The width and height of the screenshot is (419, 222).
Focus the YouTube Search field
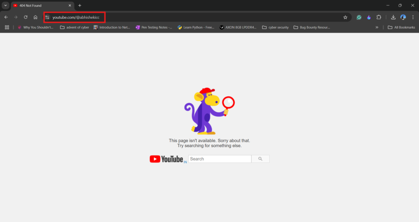pos(220,159)
